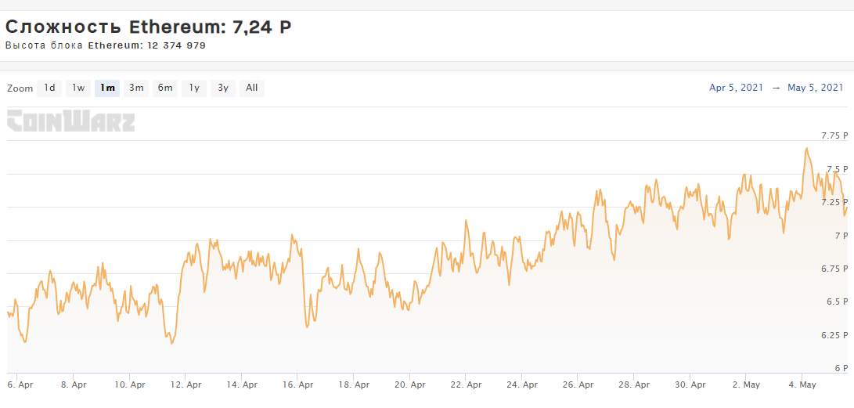The height and width of the screenshot is (408, 854).
Task: Select the 1m zoom range
Action: click(x=107, y=88)
